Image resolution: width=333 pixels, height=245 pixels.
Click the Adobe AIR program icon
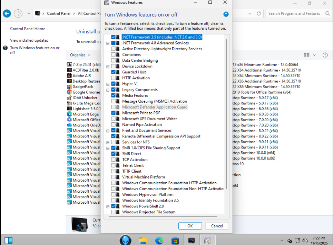(x=69, y=75)
